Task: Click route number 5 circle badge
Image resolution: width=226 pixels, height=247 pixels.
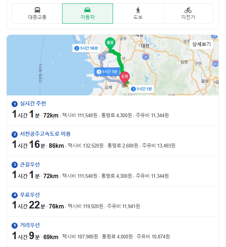Action: click(15, 226)
